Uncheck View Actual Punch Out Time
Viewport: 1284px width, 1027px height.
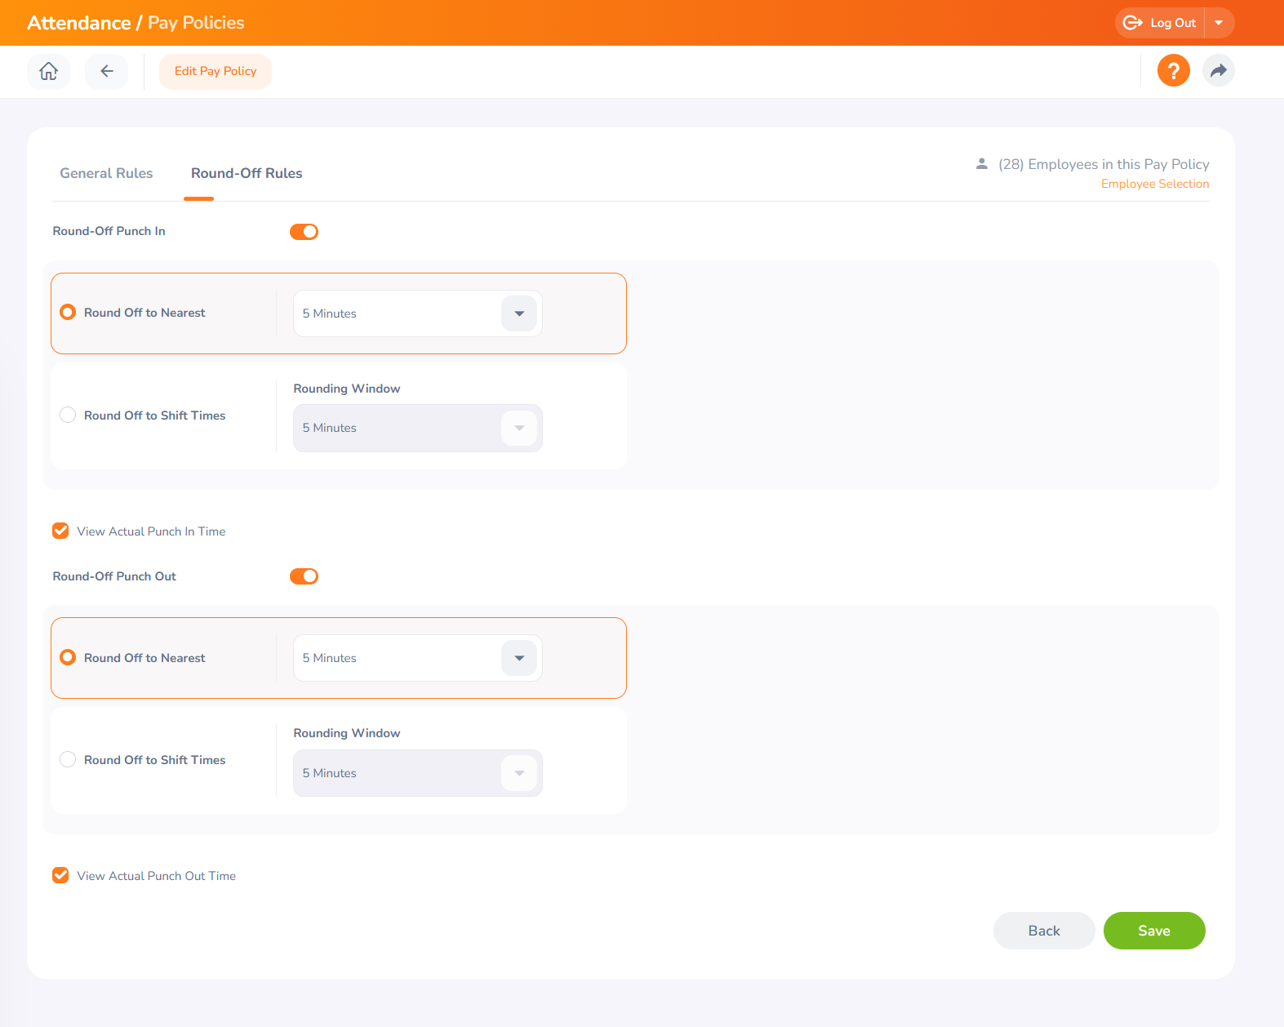60,876
